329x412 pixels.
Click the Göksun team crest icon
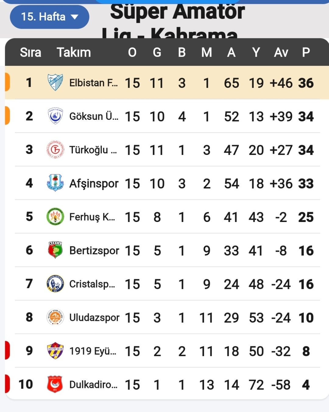click(x=55, y=116)
